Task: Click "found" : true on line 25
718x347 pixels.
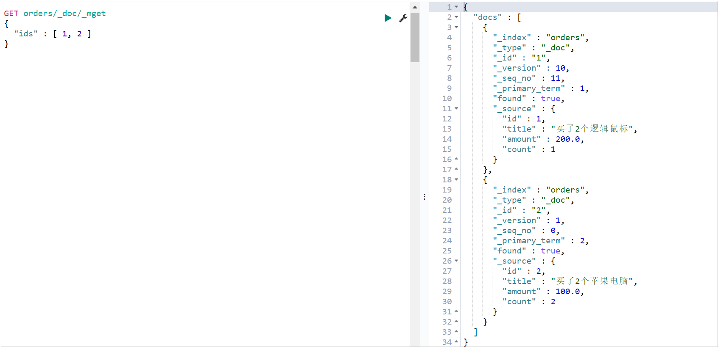Action: point(528,251)
